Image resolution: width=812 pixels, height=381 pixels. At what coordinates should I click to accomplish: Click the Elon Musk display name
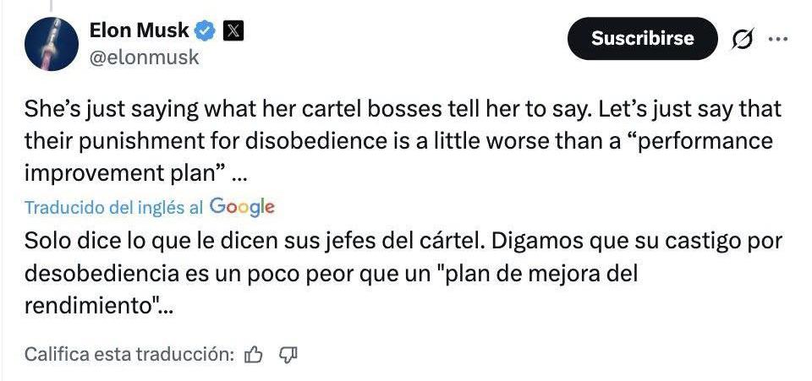139,32
